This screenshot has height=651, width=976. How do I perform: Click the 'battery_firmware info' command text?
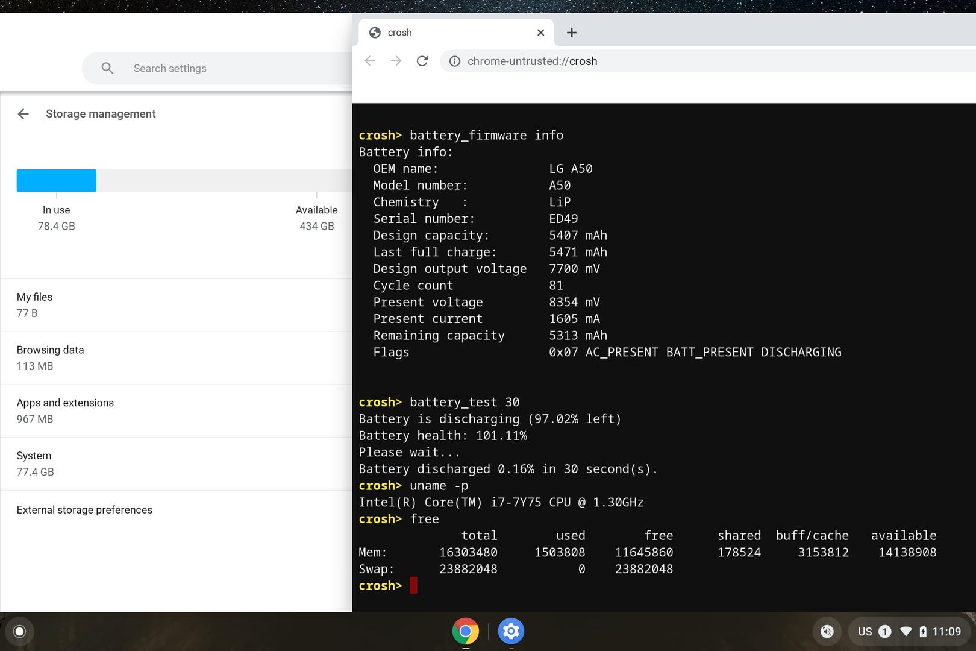tap(487, 135)
